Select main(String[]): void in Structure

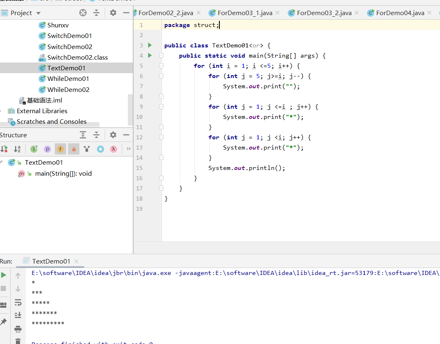63,174
